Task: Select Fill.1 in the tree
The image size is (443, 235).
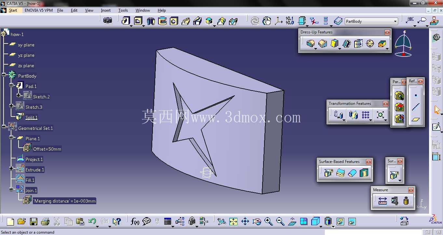Action: pos(30,180)
